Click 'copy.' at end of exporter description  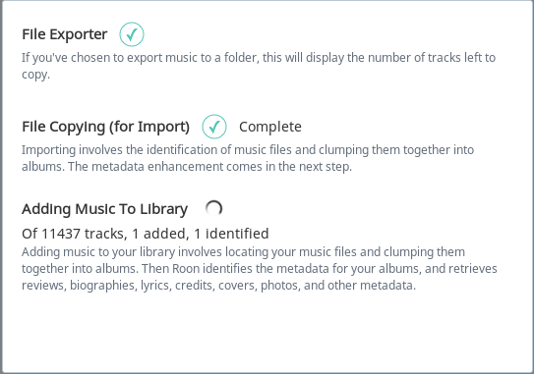click(x=35, y=75)
